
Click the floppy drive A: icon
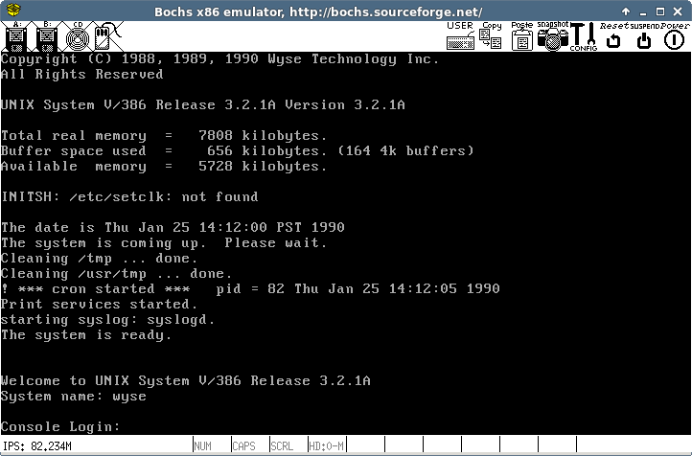coord(16,36)
